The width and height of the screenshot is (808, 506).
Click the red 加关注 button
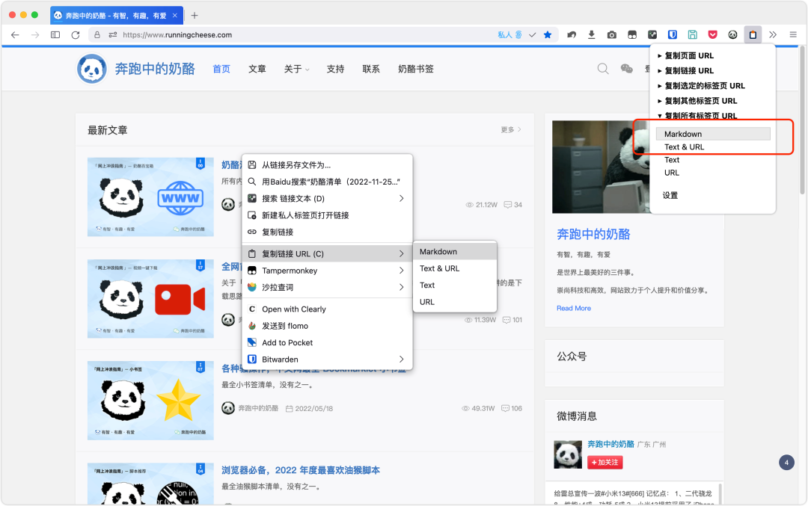605,462
